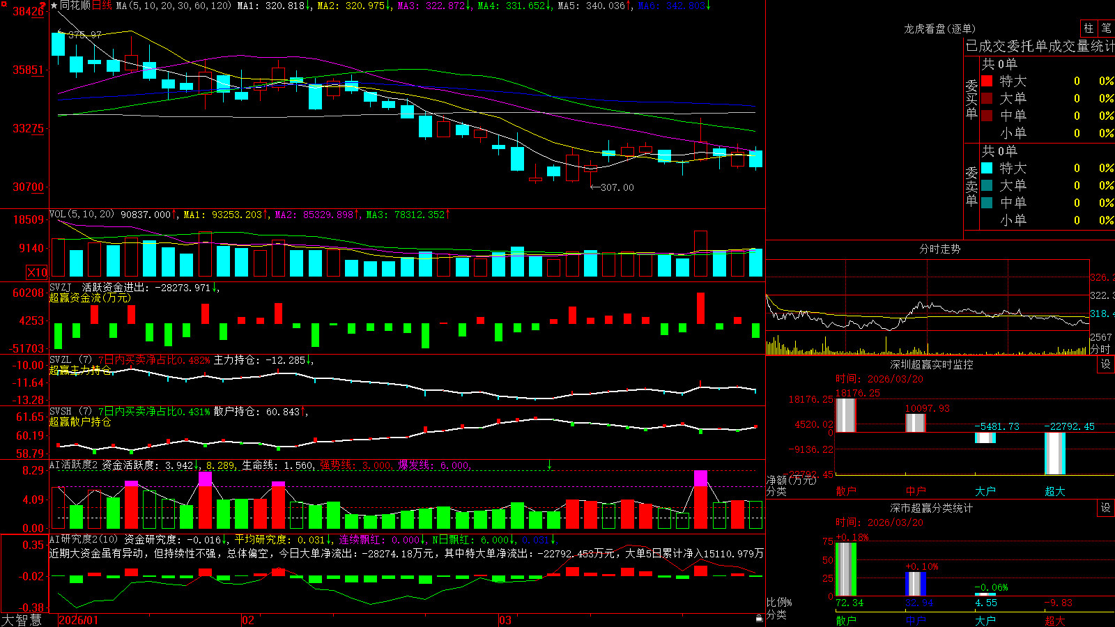Click the VOL(5,10,20) indicator label
1115x627 pixels.
[82, 214]
